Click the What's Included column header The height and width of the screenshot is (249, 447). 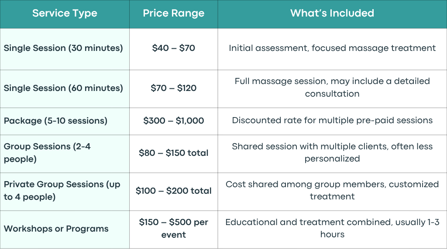tap(332, 13)
